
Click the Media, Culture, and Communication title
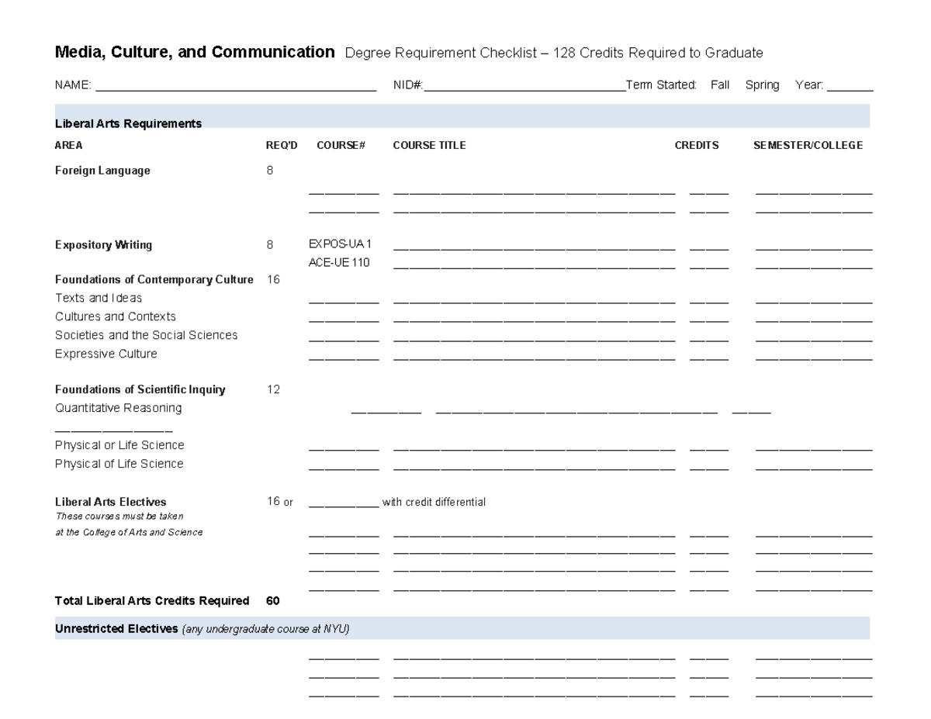tap(196, 53)
